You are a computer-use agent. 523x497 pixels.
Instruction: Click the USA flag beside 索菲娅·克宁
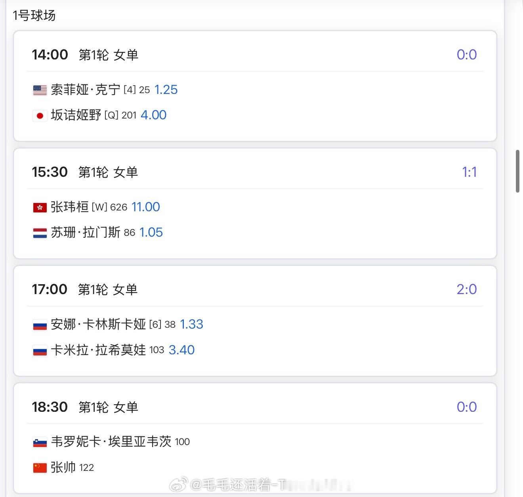pyautogui.click(x=40, y=90)
